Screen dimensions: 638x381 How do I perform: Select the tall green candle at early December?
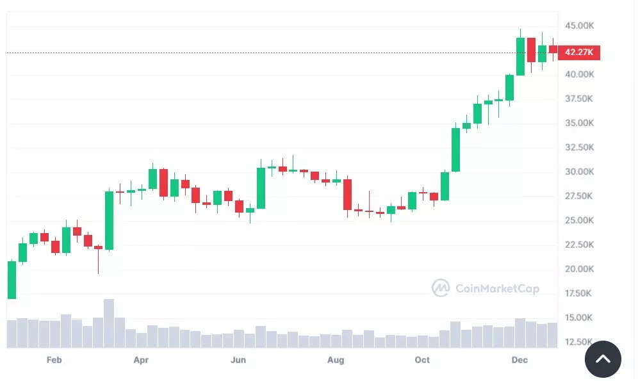tap(520, 56)
